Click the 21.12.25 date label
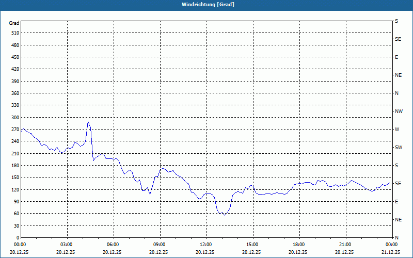Image resolution: width=413 pixels, height=258 pixels. pos(390,252)
